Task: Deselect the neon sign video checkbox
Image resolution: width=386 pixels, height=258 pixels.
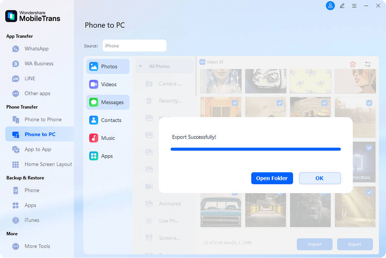Action: pos(369,148)
